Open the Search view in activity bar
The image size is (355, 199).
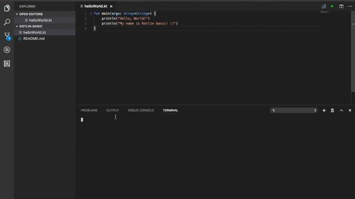(x=7, y=22)
